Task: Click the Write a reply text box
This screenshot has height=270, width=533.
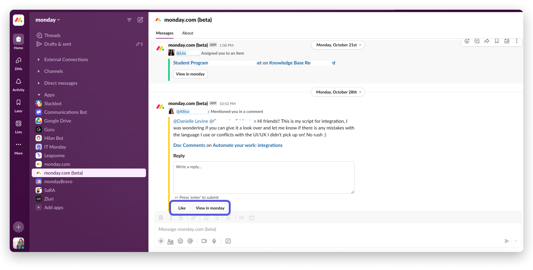Action: click(264, 177)
